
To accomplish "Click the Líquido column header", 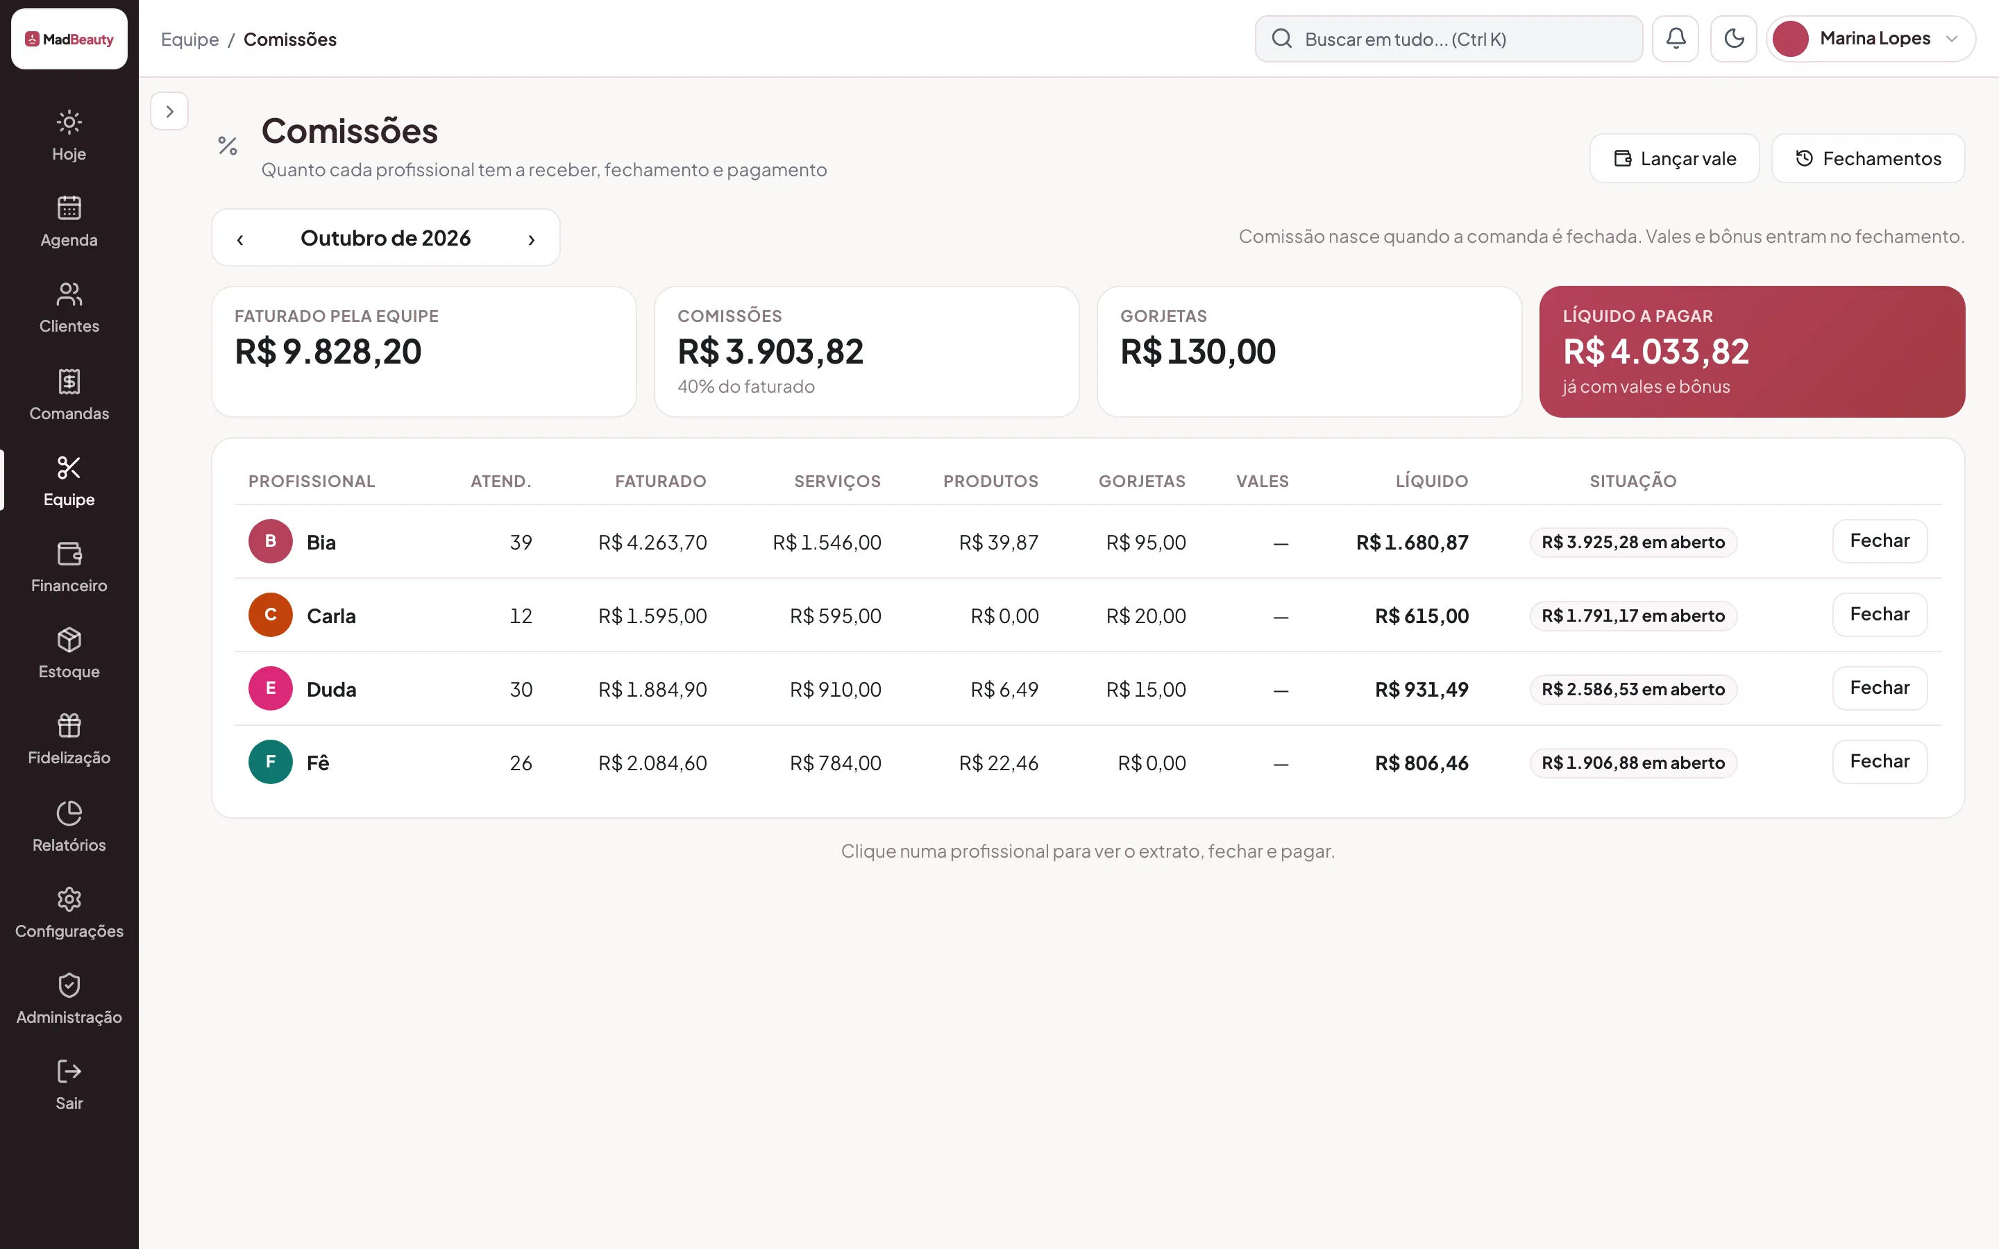I will 1431,482.
